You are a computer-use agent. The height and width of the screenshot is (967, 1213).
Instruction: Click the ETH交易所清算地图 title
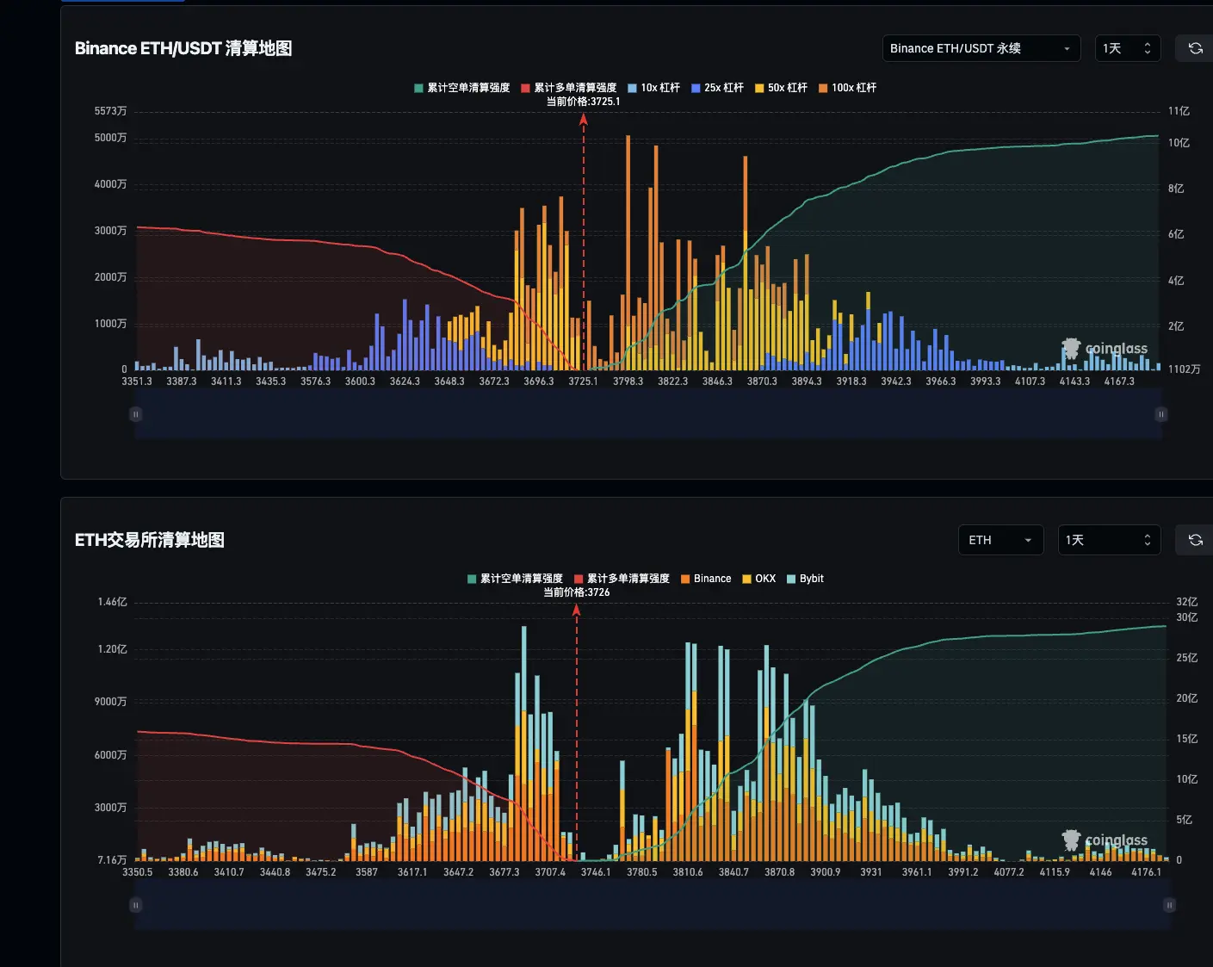150,540
